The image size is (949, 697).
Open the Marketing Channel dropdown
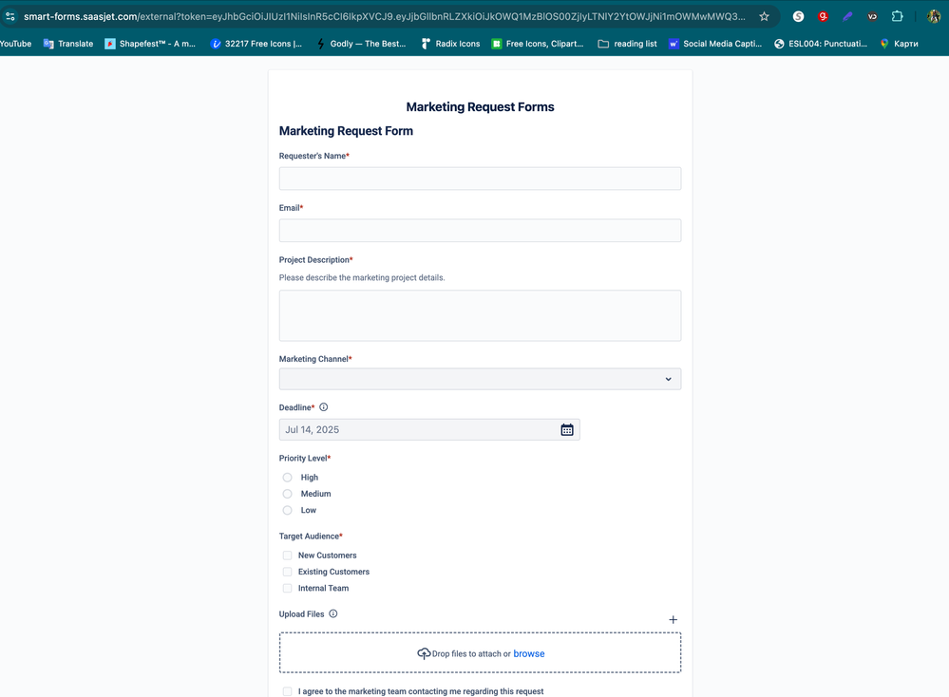(480, 378)
